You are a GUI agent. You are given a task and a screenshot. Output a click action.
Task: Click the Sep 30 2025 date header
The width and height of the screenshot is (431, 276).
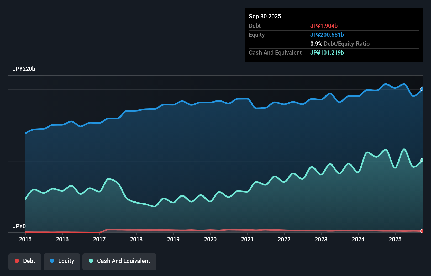pos(265,16)
